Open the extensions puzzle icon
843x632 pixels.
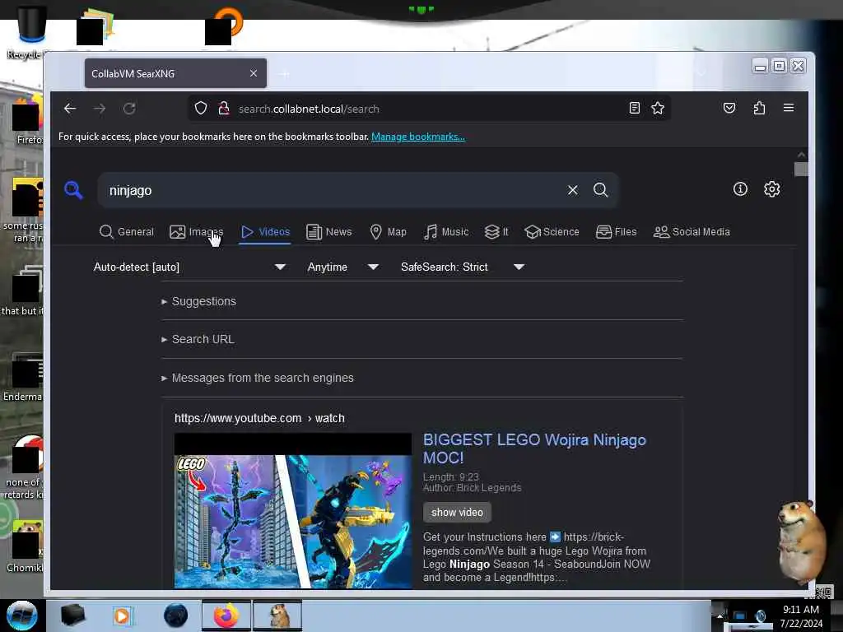coord(759,108)
